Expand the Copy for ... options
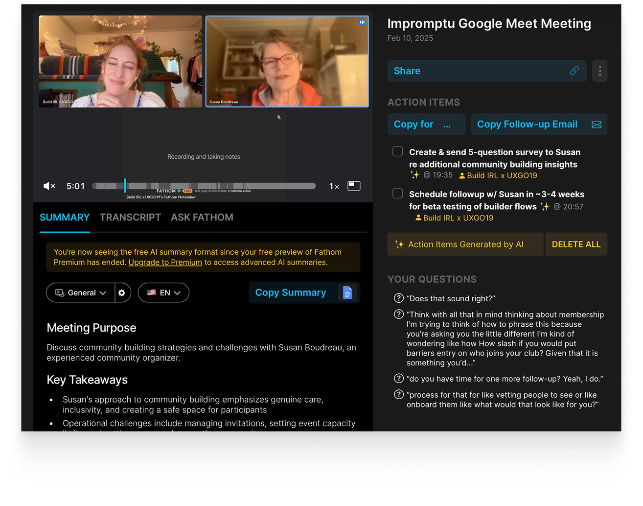The width and height of the screenshot is (643, 506). [x=426, y=124]
